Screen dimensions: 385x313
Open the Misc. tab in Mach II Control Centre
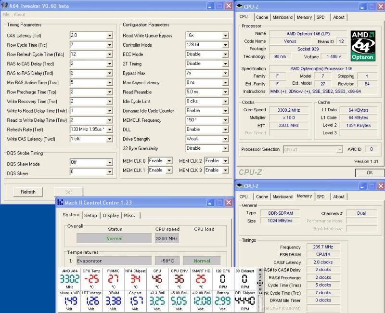click(x=129, y=215)
